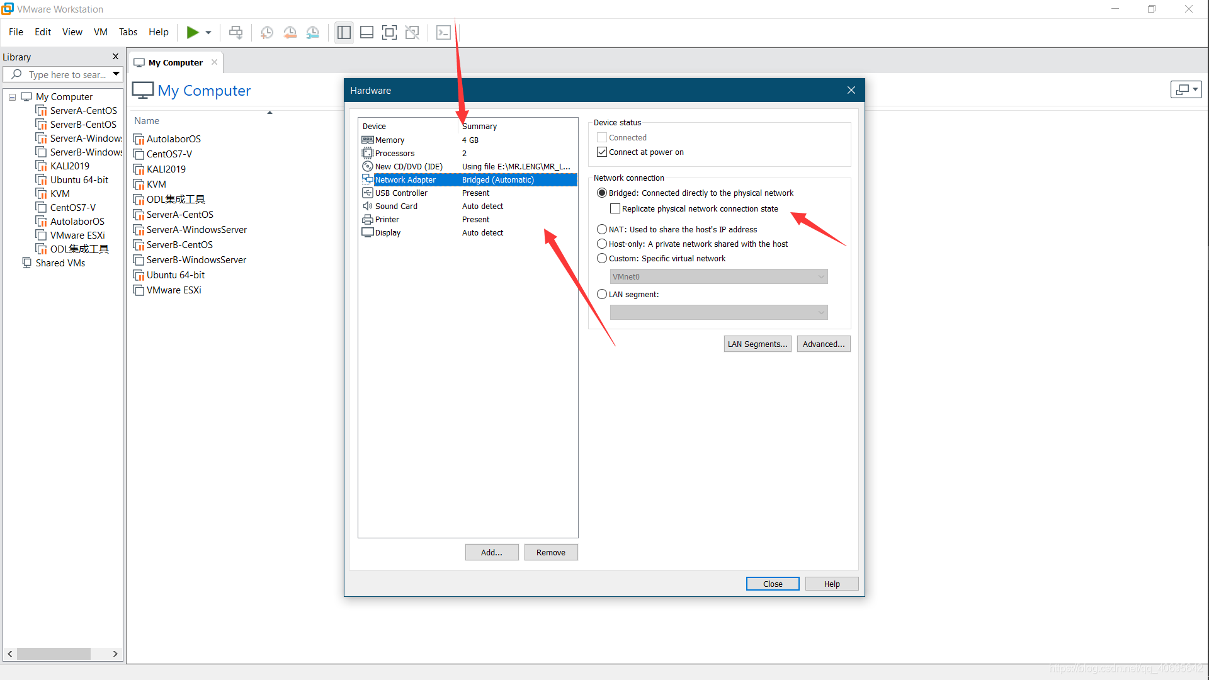Select Shared VMs in the library tree

60,263
